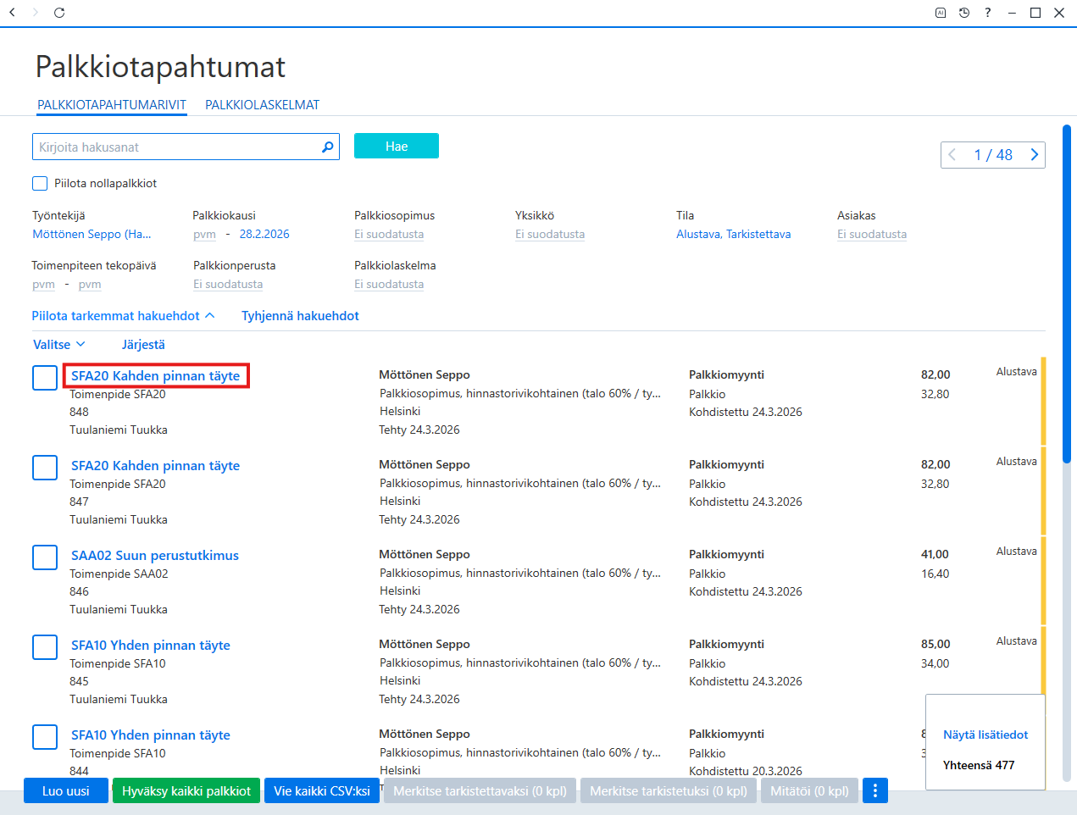The width and height of the screenshot is (1077, 815).
Task: Click the green Hyväksy kaikki palkkiot button
Action: [186, 790]
